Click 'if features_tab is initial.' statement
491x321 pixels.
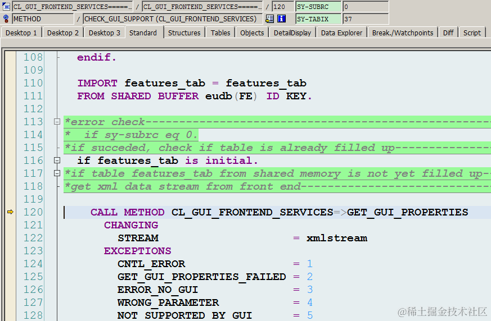[x=168, y=160]
